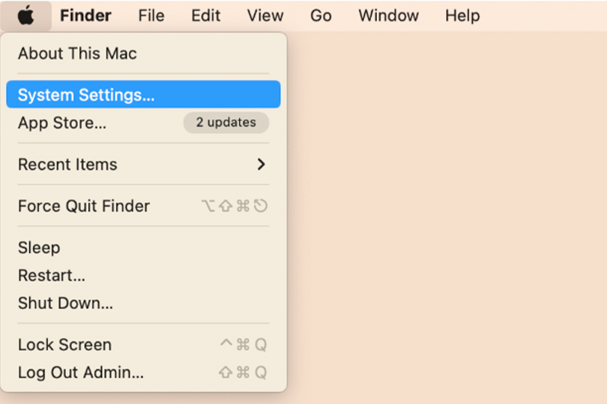
Task: Open the Edit menu
Action: 206,16
